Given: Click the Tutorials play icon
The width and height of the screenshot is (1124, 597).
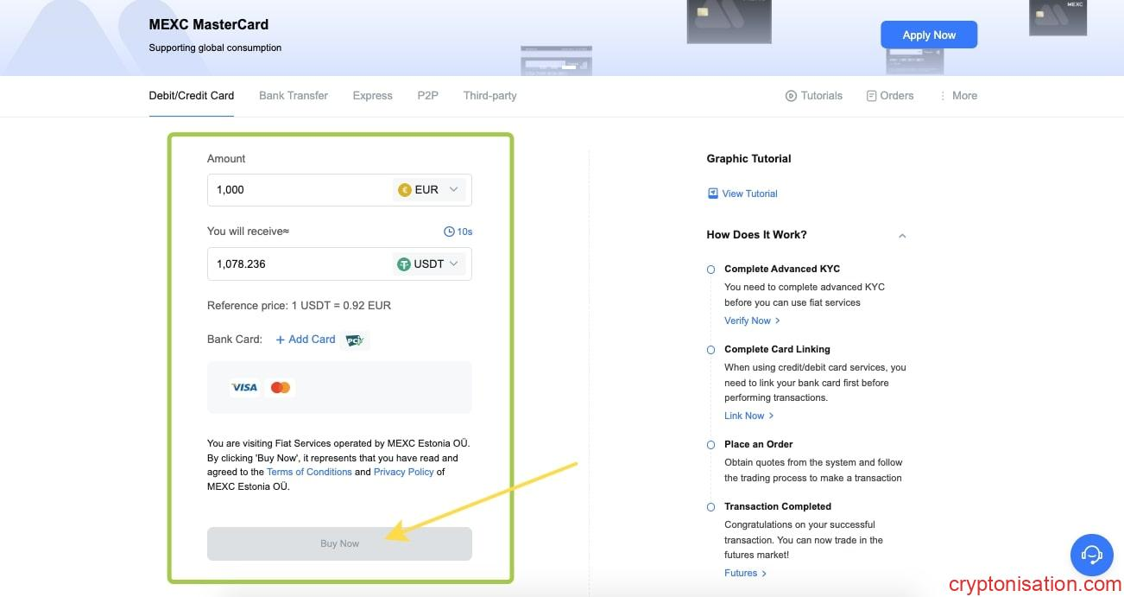Looking at the screenshot, I should pyautogui.click(x=791, y=96).
